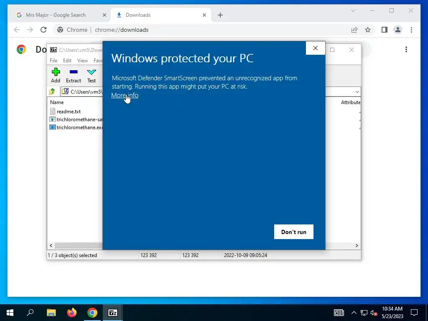
Task: Open Downloads page more actions menu
Action: [x=406, y=49]
